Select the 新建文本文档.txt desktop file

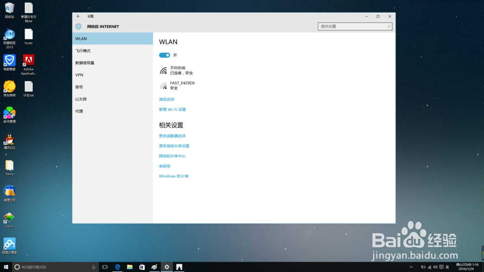tap(29, 13)
